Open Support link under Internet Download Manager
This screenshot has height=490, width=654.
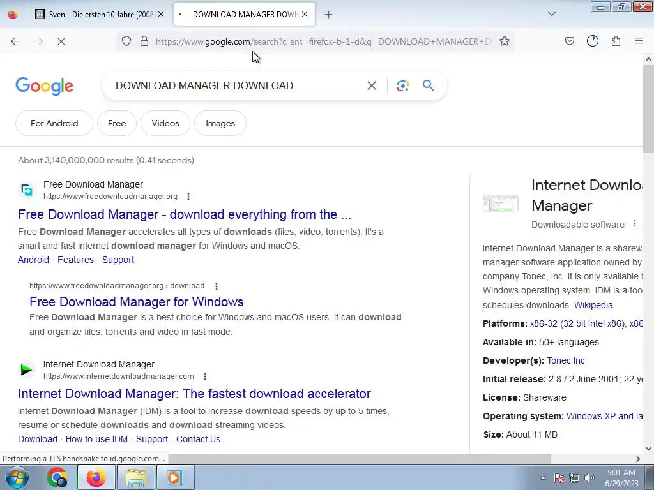pyautogui.click(x=152, y=439)
